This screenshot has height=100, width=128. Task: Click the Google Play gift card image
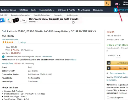click(9, 20)
